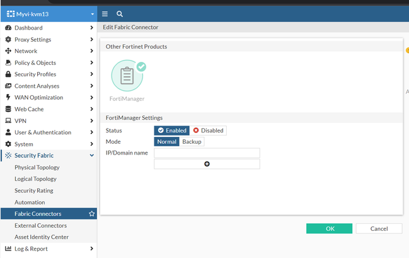
Task: Expand Policy & Objects chevron
Action: click(91, 62)
